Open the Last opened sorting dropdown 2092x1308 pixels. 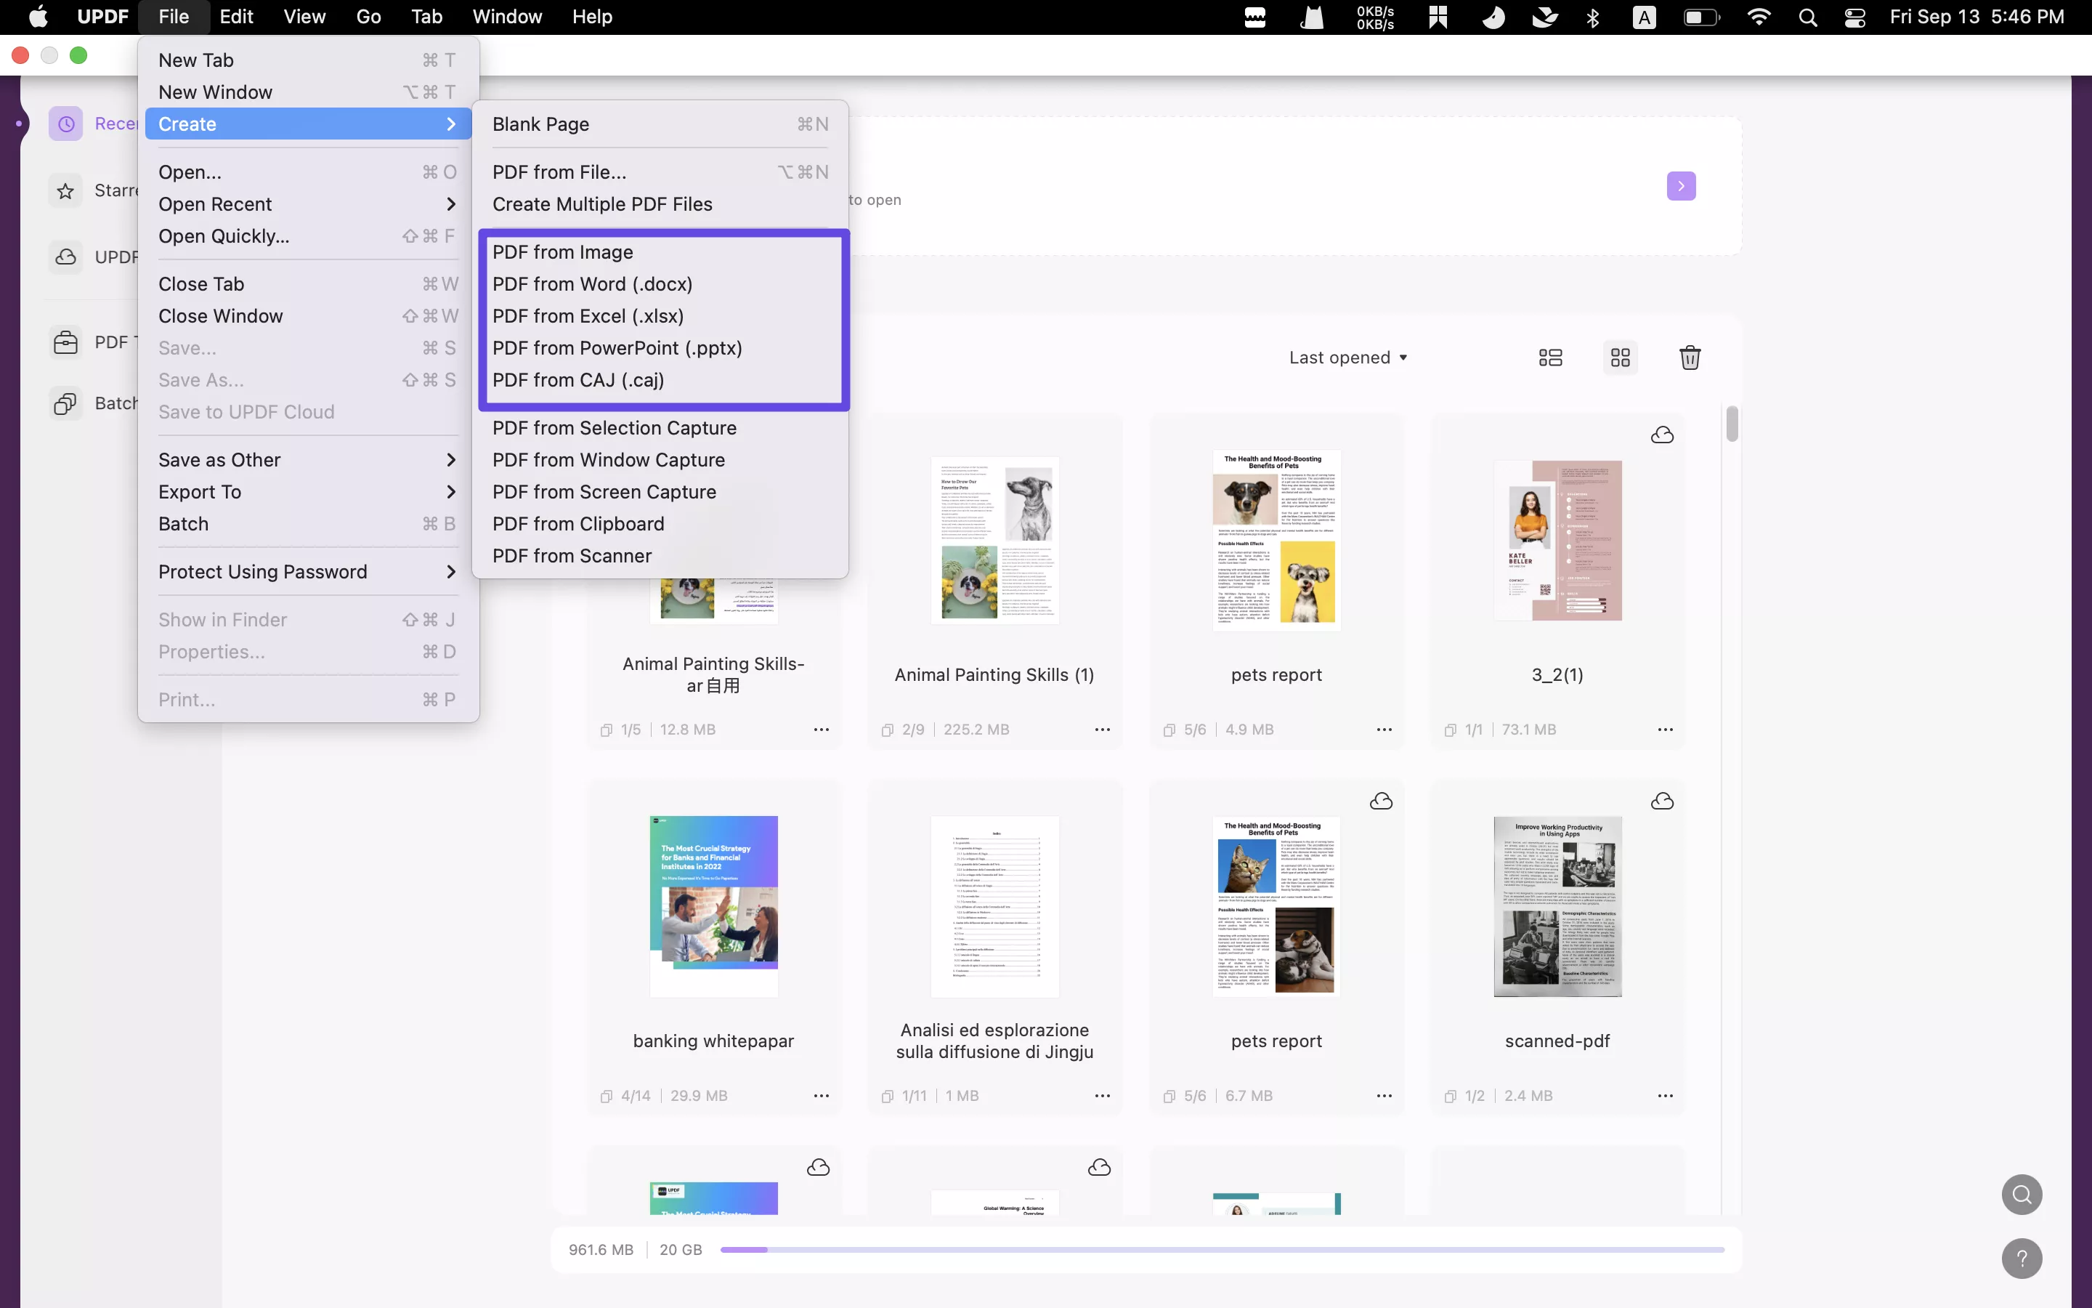point(1349,356)
